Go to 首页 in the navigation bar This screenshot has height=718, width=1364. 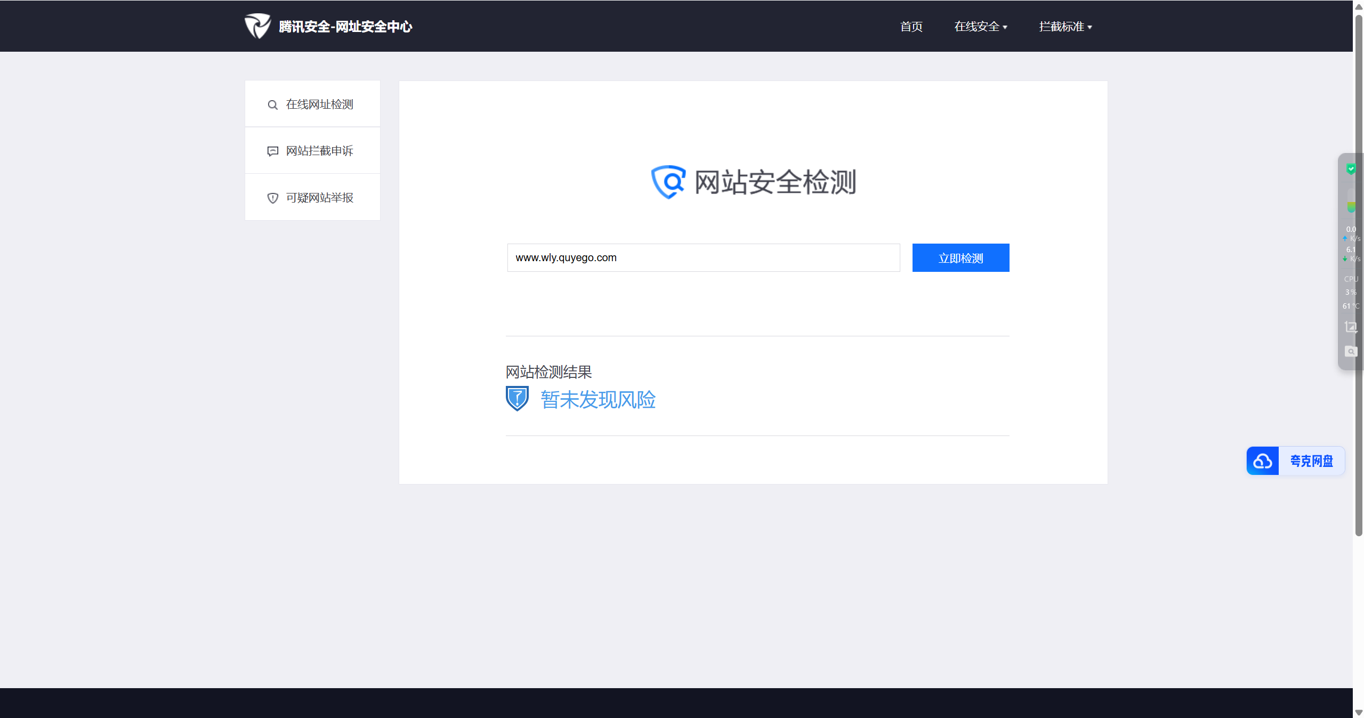coord(911,27)
